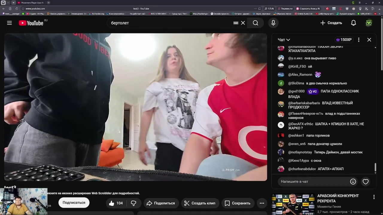Click the browser back arrow
383x215 pixels.
click(x=4, y=9)
